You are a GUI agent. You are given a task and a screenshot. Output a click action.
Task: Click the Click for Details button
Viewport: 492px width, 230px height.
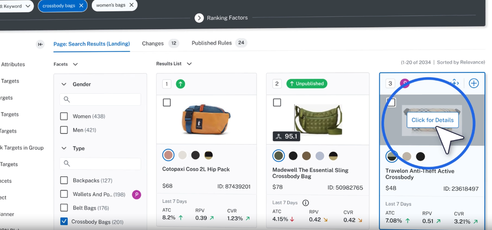(x=432, y=120)
